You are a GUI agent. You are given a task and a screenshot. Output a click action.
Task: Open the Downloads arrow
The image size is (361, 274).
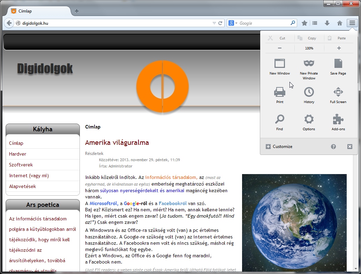327,23
